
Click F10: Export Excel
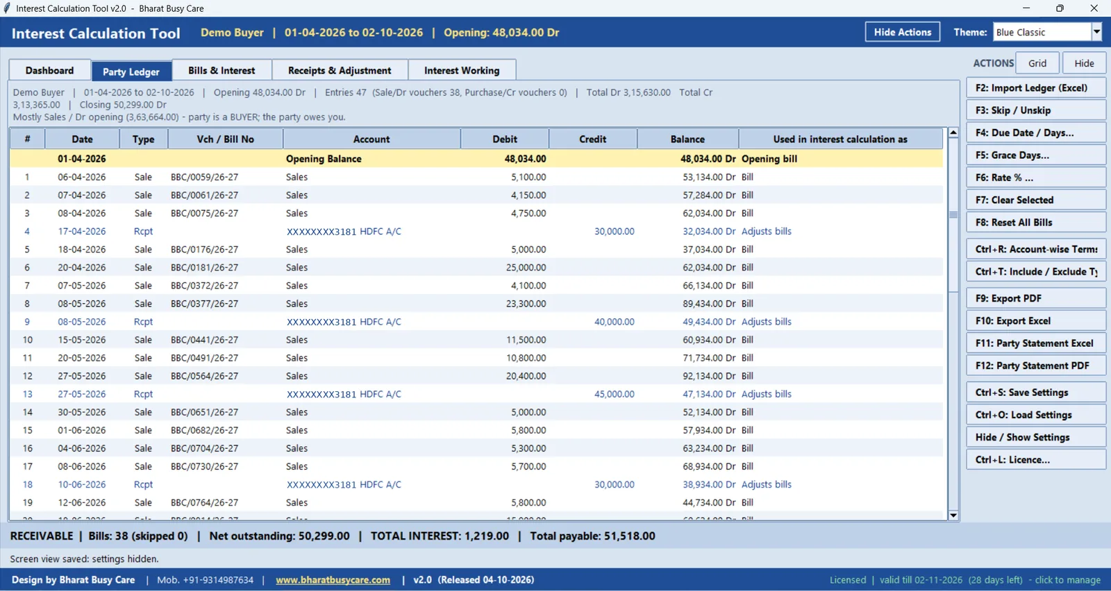[1036, 320]
